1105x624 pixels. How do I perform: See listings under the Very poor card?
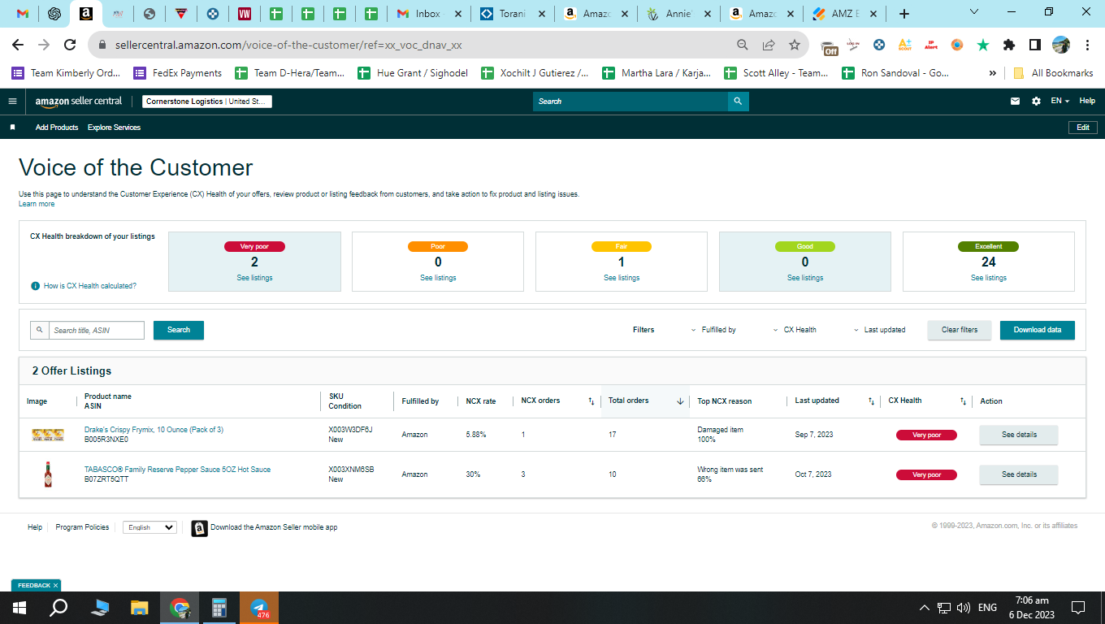pos(255,278)
